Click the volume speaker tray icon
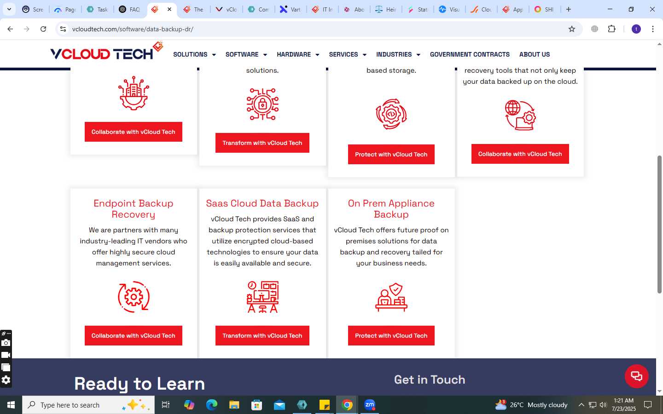663x414 pixels. click(x=603, y=405)
